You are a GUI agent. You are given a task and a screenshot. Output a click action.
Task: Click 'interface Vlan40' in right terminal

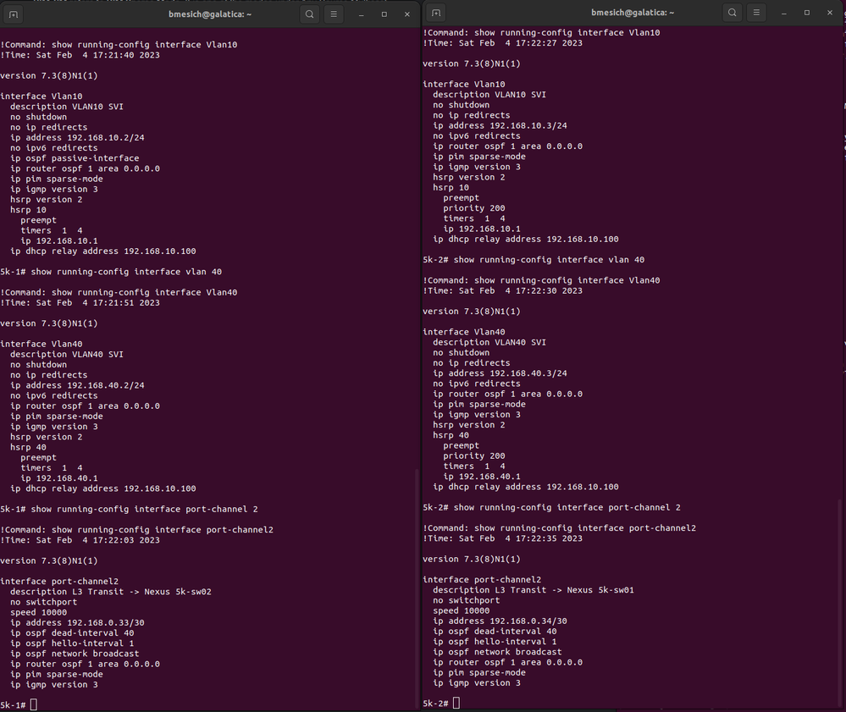(463, 332)
